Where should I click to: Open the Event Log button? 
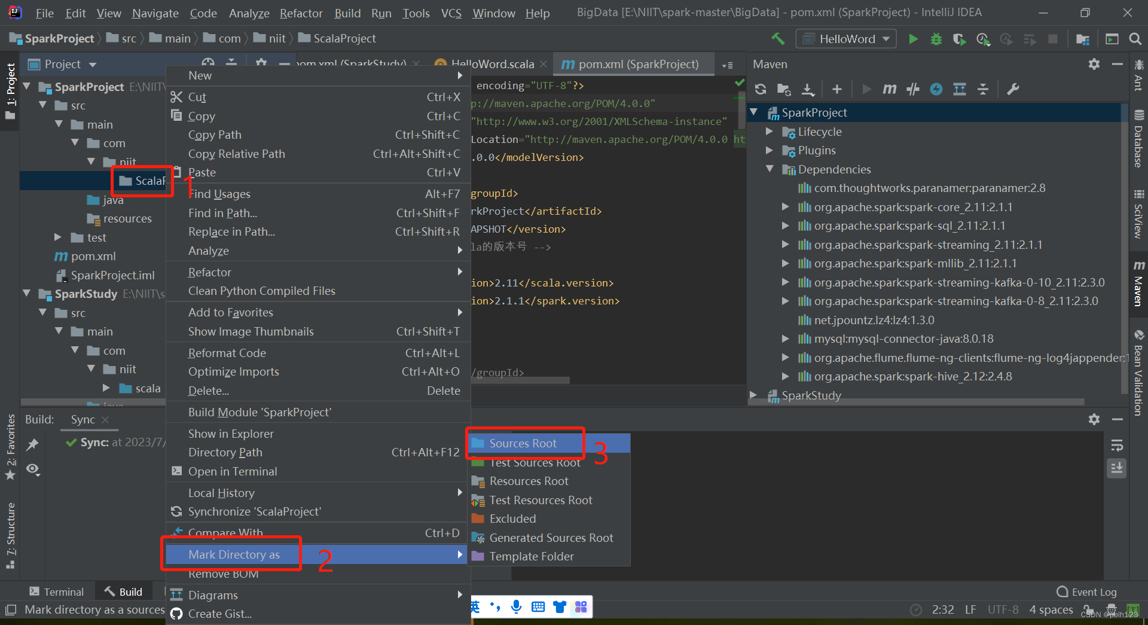[1086, 592]
